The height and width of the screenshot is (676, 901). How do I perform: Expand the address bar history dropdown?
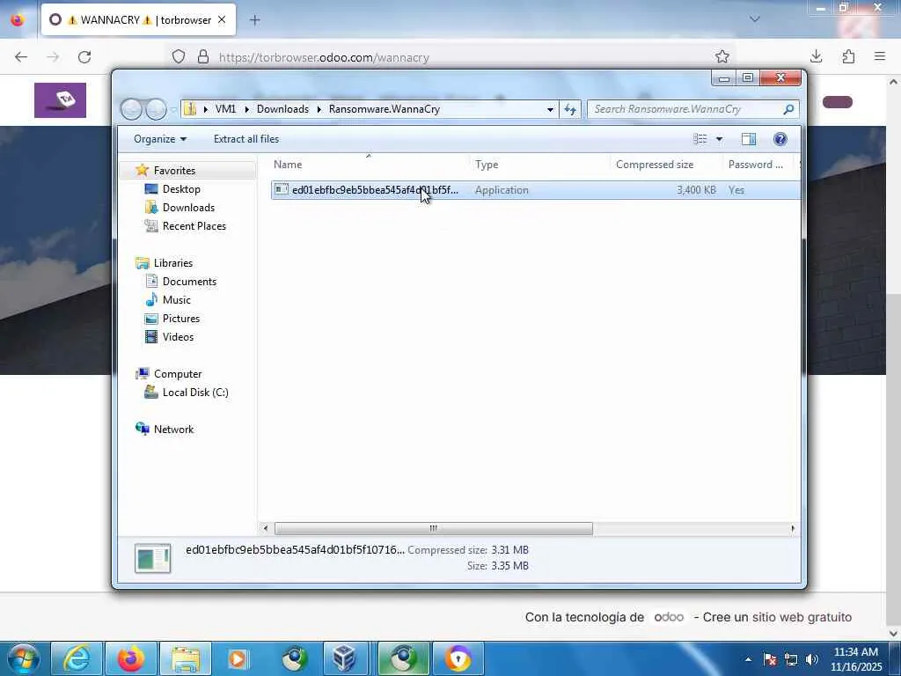(x=550, y=109)
